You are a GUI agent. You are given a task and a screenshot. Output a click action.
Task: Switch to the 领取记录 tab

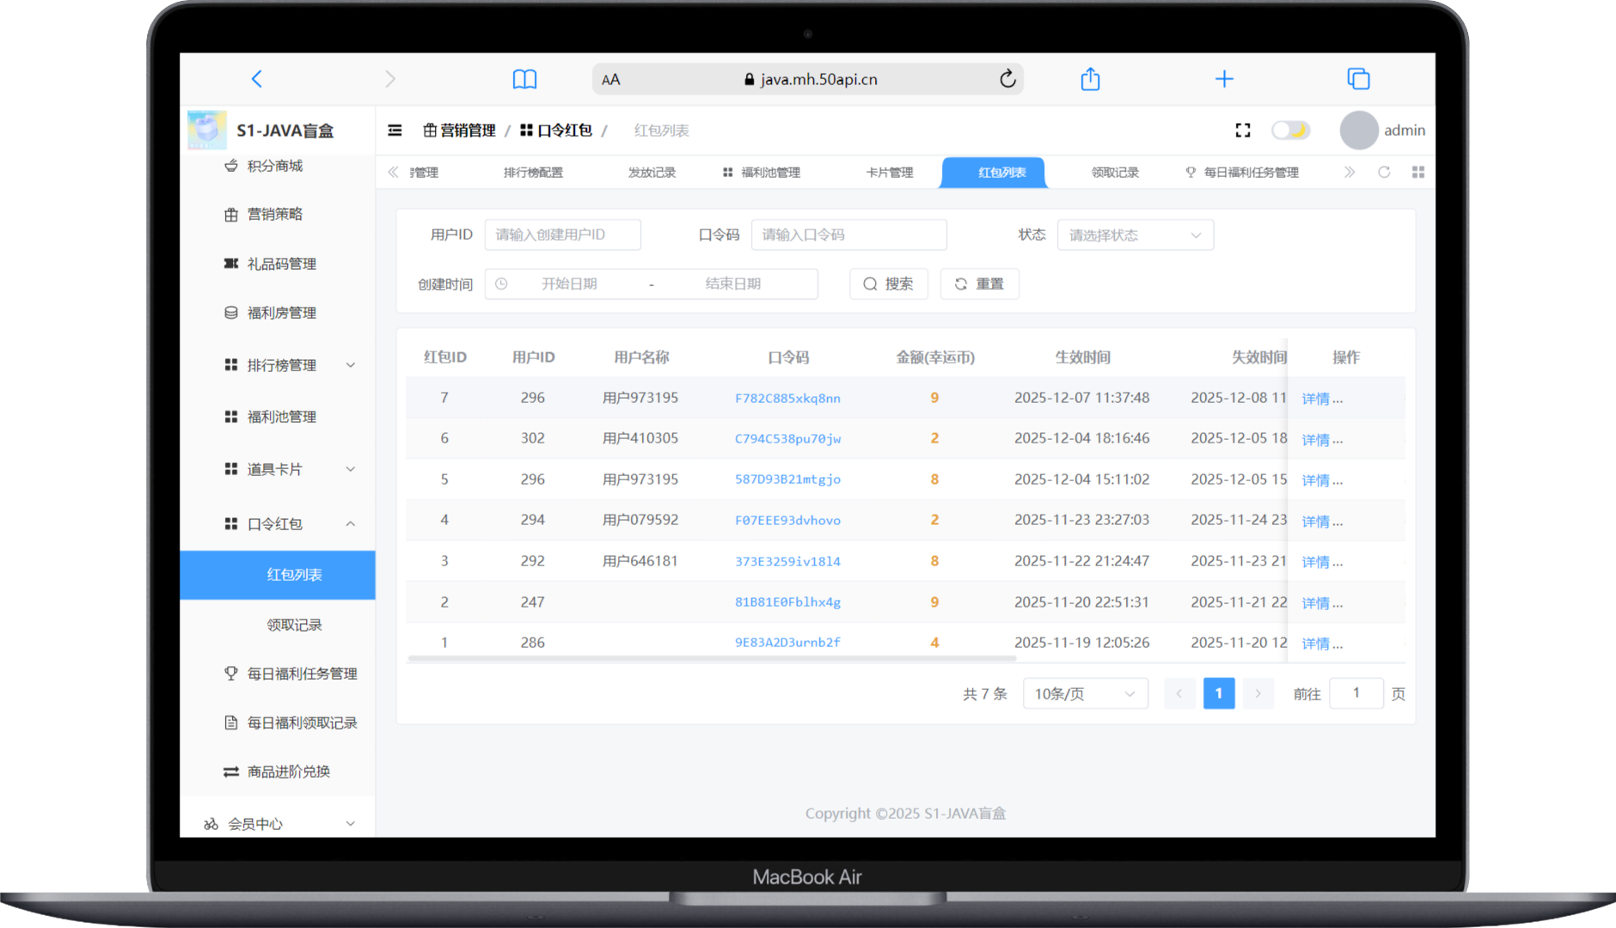coord(1115,172)
